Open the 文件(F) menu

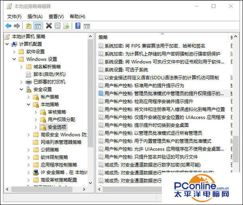[x=14, y=17]
